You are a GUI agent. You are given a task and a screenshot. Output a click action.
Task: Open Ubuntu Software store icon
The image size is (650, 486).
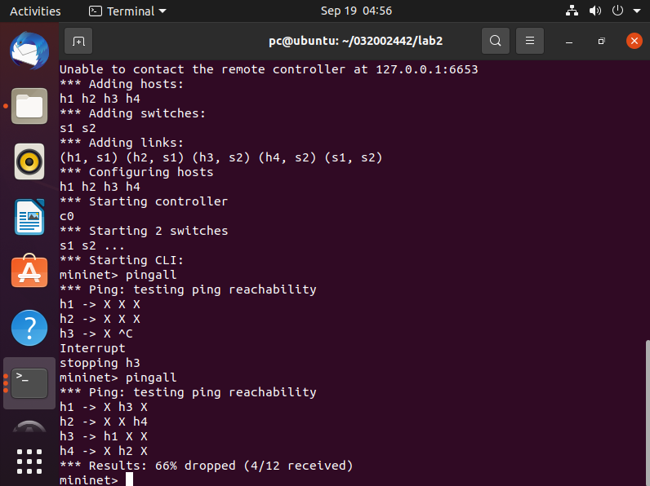pos(29,272)
